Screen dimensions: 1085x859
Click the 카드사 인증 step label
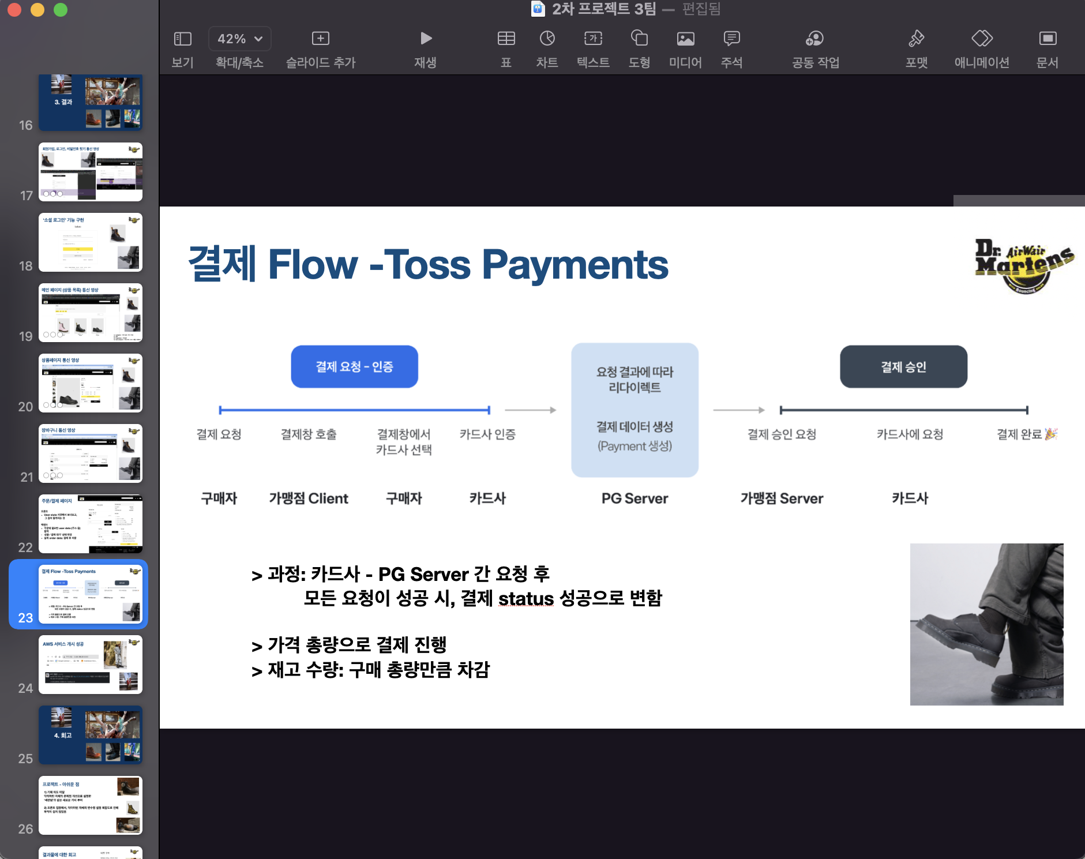(487, 434)
